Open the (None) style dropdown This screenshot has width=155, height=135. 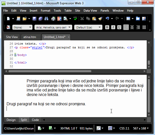click(22, 27)
